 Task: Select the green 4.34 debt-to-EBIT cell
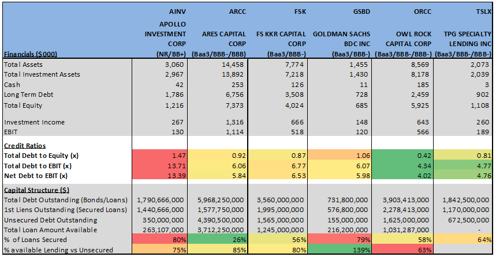click(402, 166)
